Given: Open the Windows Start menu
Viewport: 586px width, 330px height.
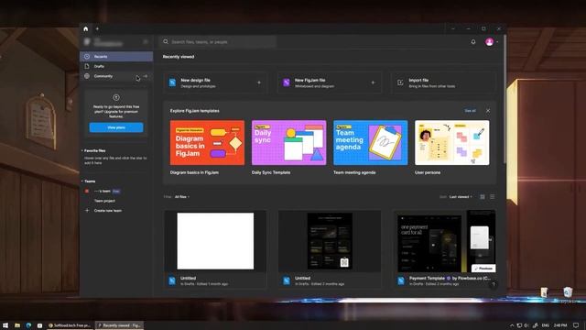Looking at the screenshot, I should pyautogui.click(x=5, y=325).
